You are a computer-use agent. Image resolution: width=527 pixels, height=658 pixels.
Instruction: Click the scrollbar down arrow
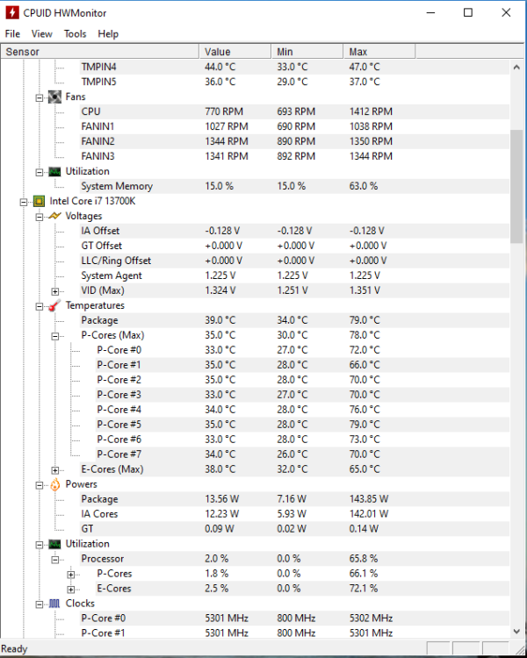pos(516,631)
